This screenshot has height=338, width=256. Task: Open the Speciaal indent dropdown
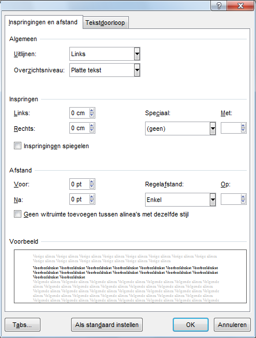(x=213, y=128)
